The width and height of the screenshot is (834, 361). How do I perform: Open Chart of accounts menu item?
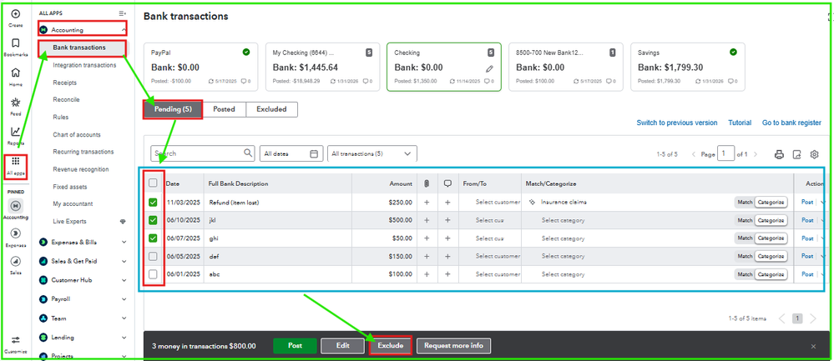[x=77, y=135]
